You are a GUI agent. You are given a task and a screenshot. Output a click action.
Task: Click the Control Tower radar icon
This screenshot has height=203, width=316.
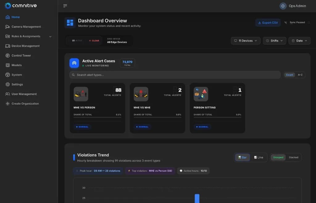click(8, 56)
